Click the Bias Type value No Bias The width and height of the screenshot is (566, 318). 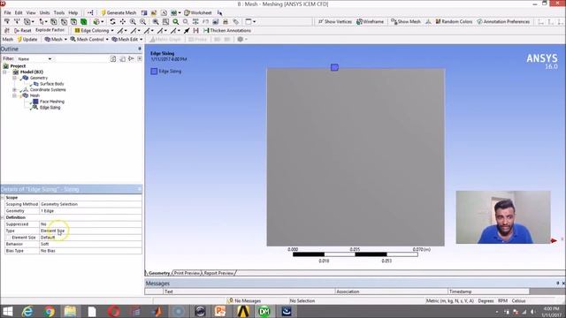click(x=90, y=251)
